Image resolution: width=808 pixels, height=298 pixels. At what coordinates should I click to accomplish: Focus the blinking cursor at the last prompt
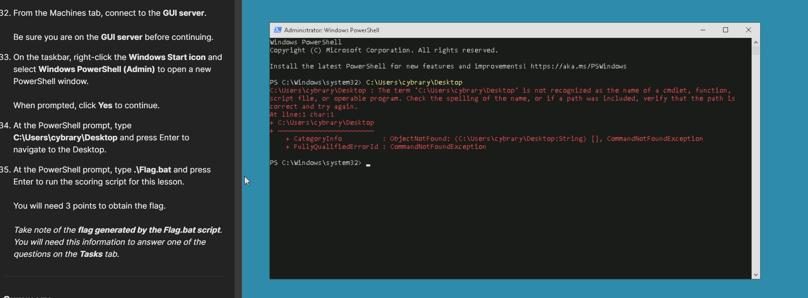coord(368,164)
